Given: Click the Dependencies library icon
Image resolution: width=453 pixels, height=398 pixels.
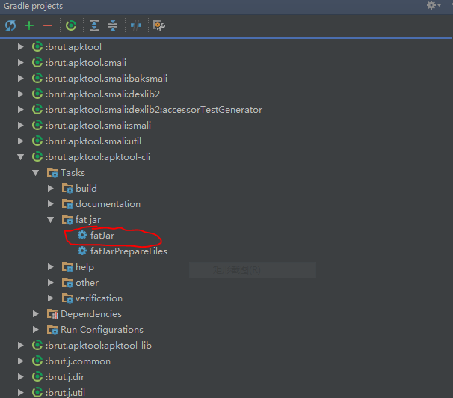Looking at the screenshot, I should pos(52,314).
